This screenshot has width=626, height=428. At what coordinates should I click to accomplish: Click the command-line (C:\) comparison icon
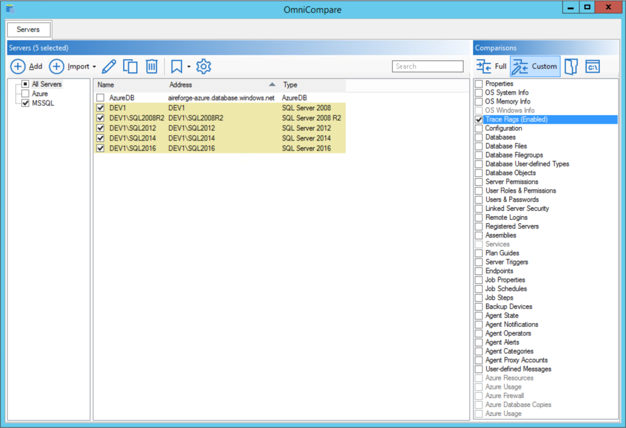click(592, 66)
